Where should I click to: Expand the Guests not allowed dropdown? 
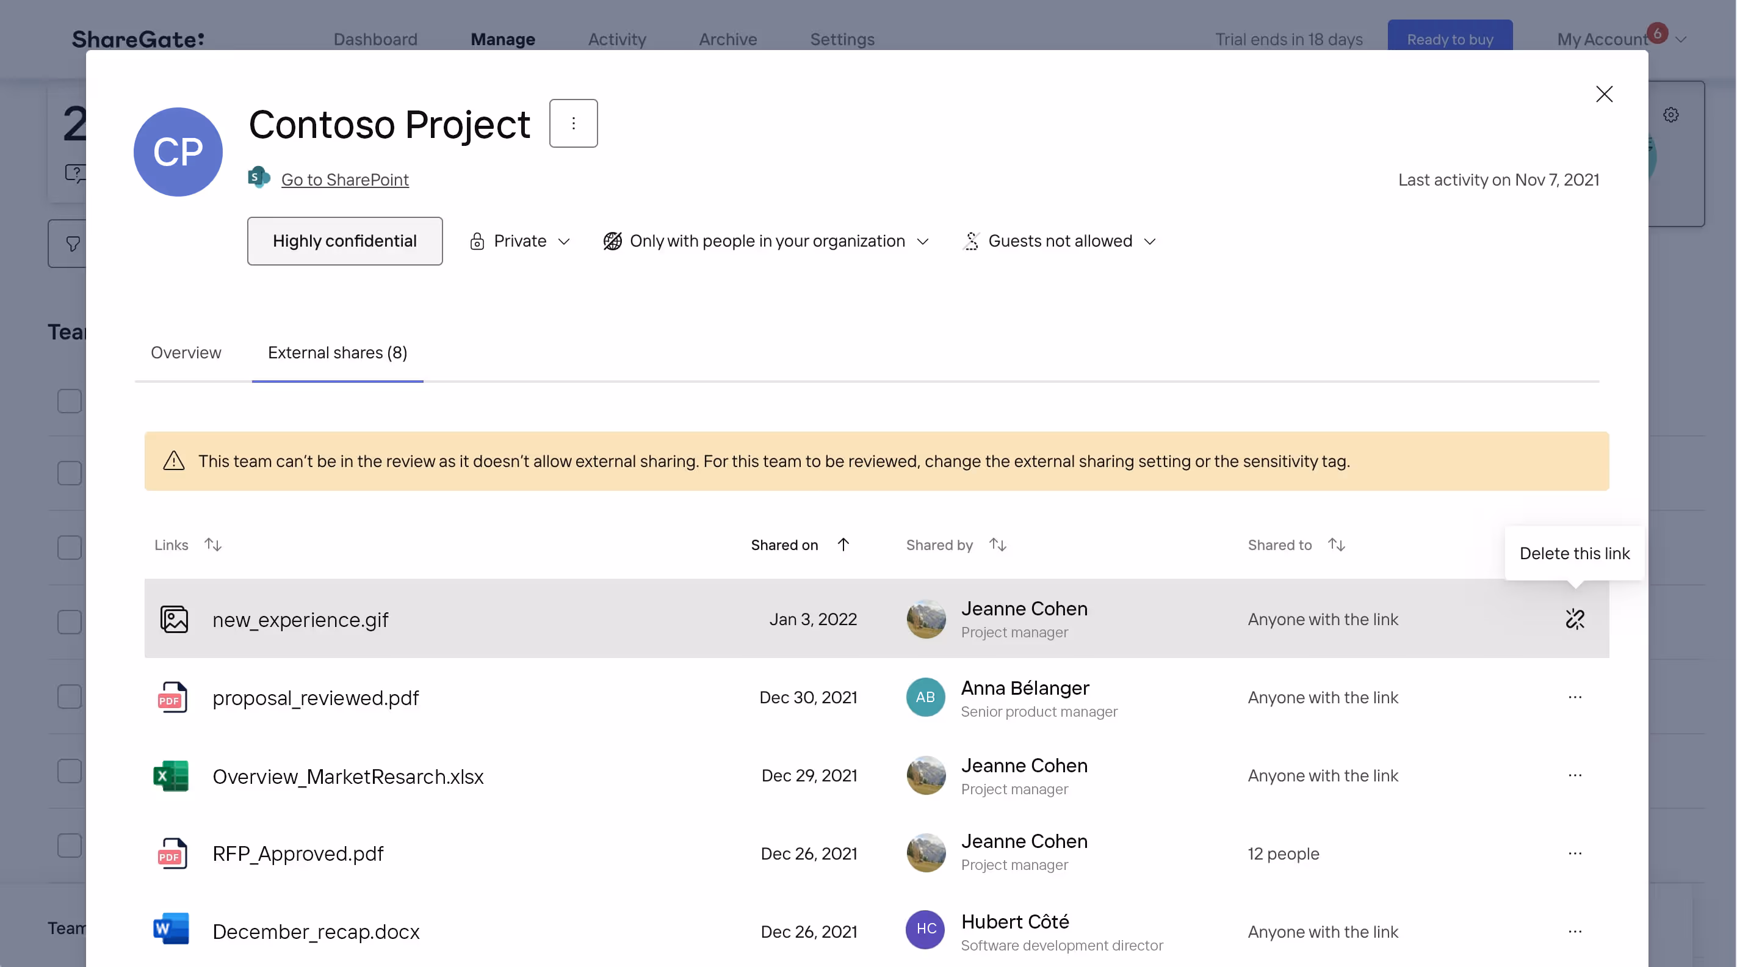1060,241
